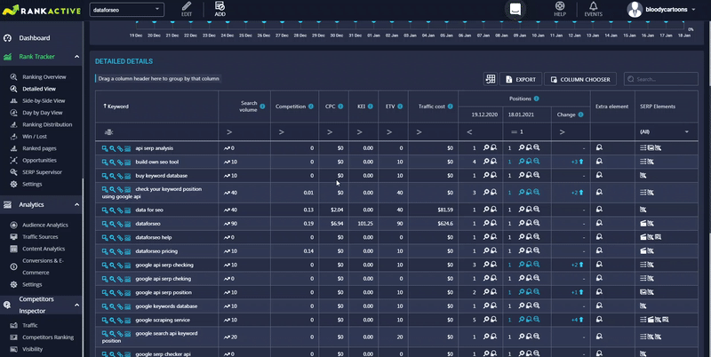Click ETV info icon
The height and width of the screenshot is (357, 711).
pyautogui.click(x=400, y=107)
